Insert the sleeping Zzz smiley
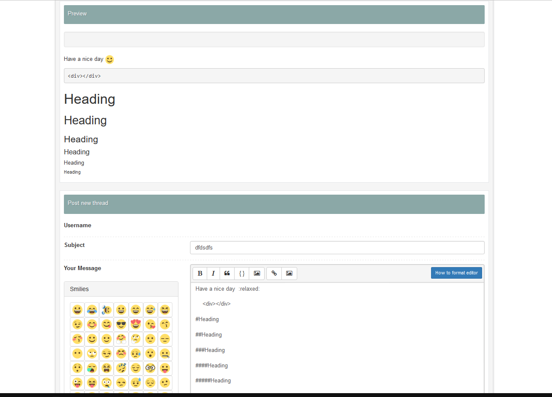 click(x=121, y=368)
